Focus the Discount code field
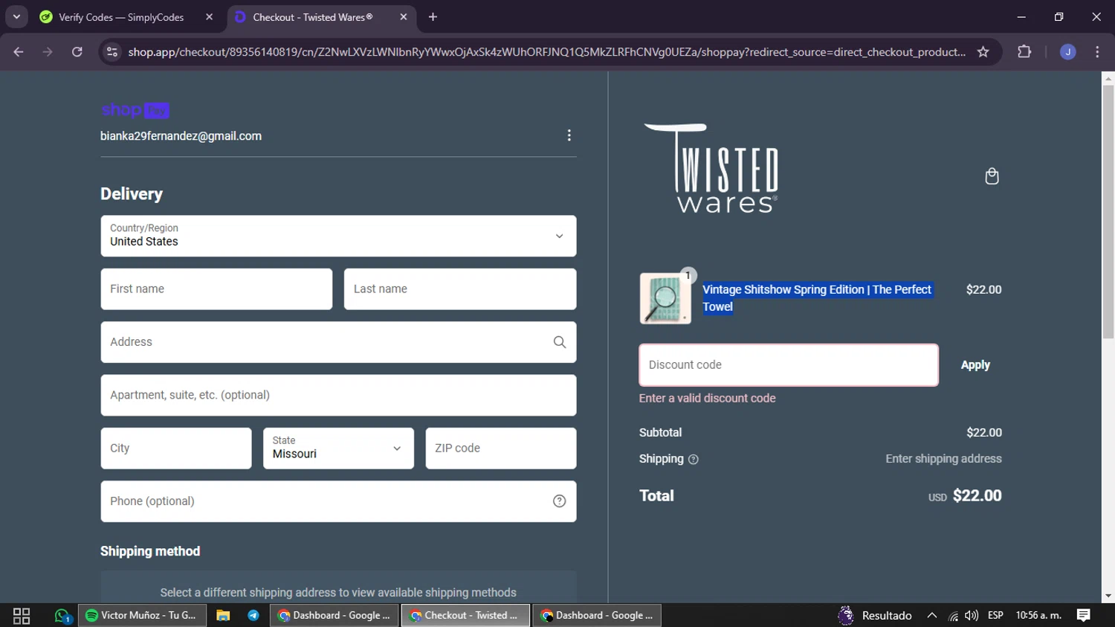The height and width of the screenshot is (627, 1115). coord(789,365)
